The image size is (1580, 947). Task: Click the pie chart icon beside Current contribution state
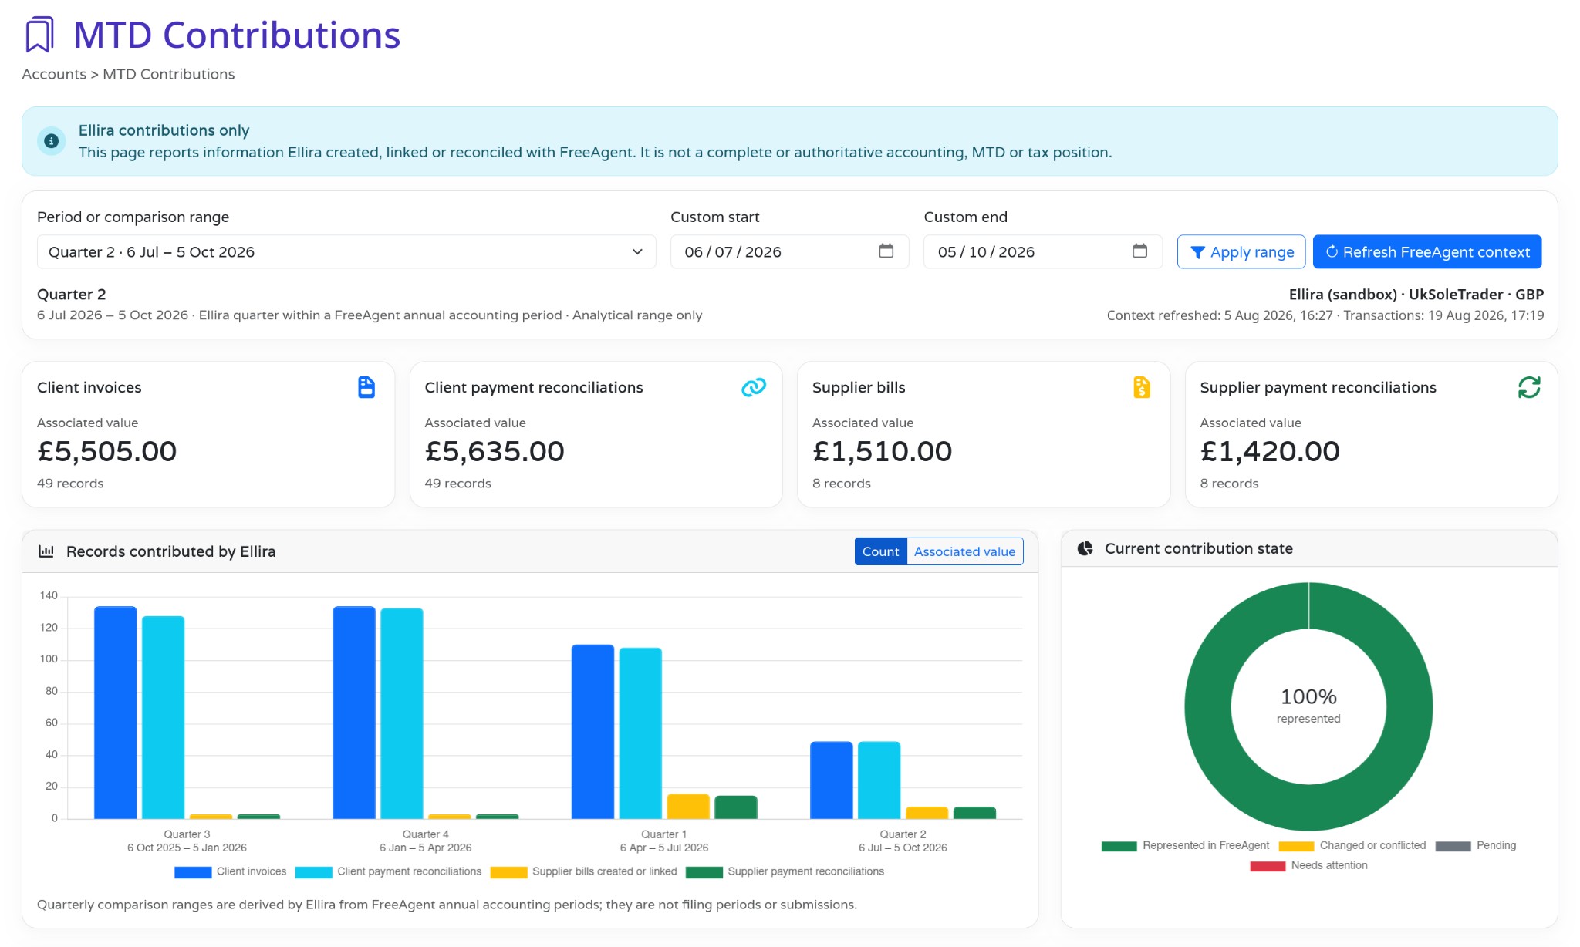pyautogui.click(x=1085, y=548)
